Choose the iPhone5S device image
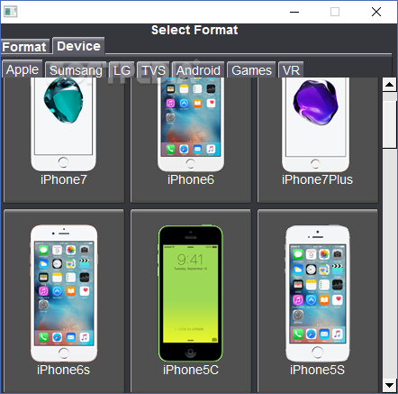Screen dimensions: 398x394 coord(318,293)
